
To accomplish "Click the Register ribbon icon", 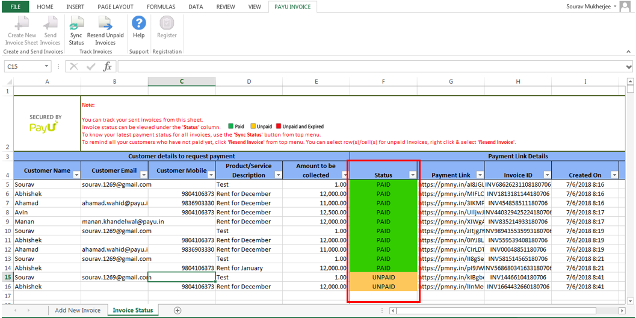I will (x=167, y=23).
